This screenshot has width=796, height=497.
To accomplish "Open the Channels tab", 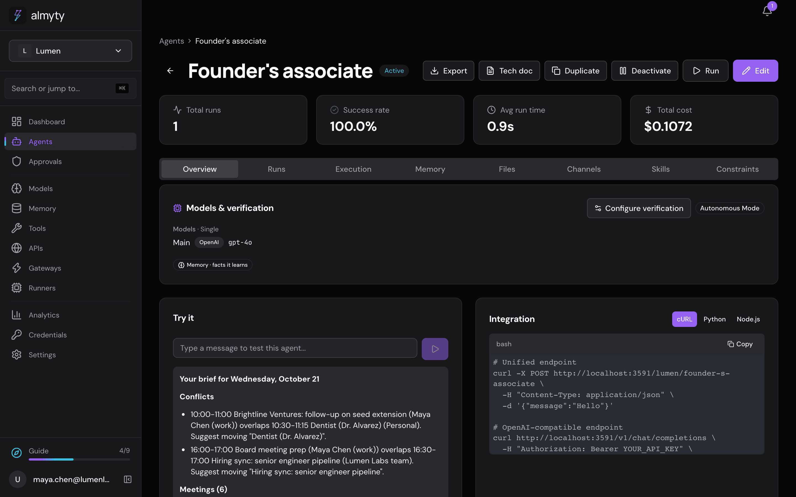I will pos(583,169).
